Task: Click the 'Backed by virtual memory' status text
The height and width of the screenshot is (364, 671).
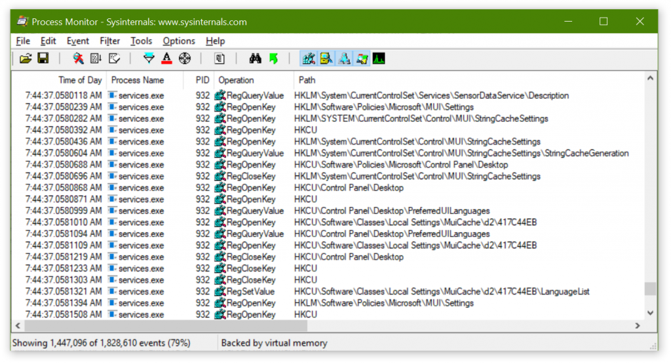Action: (x=275, y=343)
